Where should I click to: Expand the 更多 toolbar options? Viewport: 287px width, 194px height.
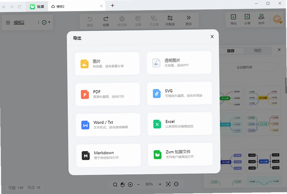(189, 20)
